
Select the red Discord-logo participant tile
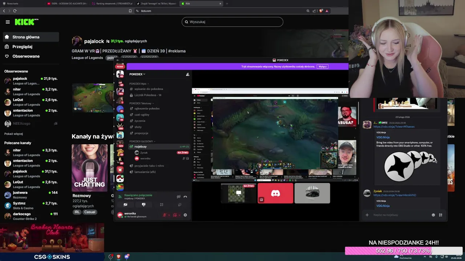(275, 193)
